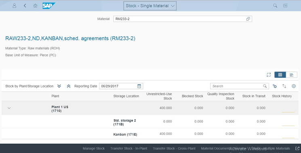The height and width of the screenshot is (153, 301).
Task: Click Transfer Stock - Cross-Plant button
Action: click(x=174, y=149)
